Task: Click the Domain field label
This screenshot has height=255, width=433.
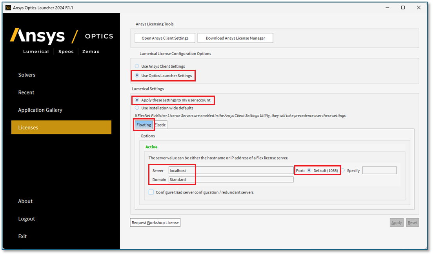Action: pyautogui.click(x=159, y=179)
